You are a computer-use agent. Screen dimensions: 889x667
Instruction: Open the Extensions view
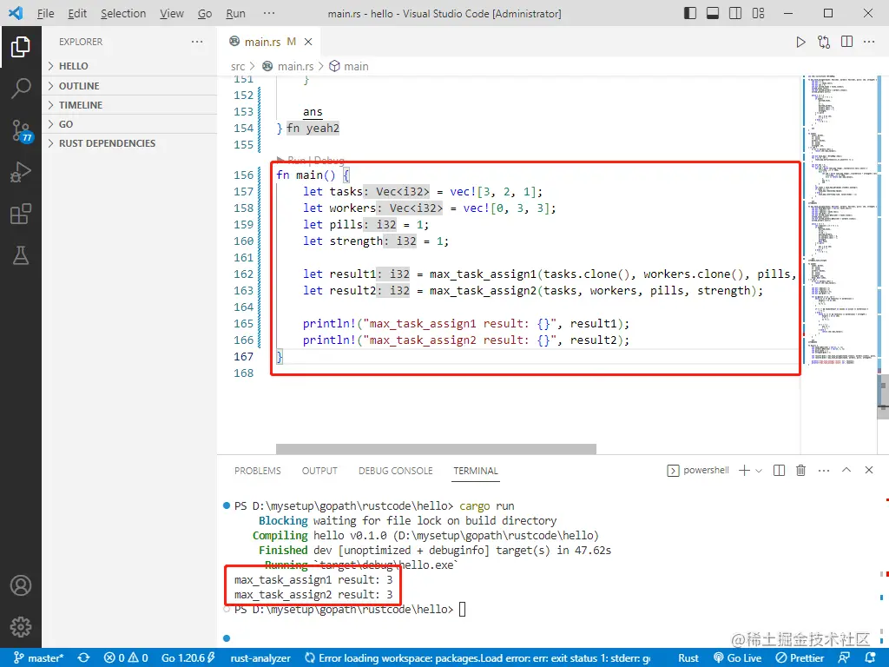click(x=21, y=215)
